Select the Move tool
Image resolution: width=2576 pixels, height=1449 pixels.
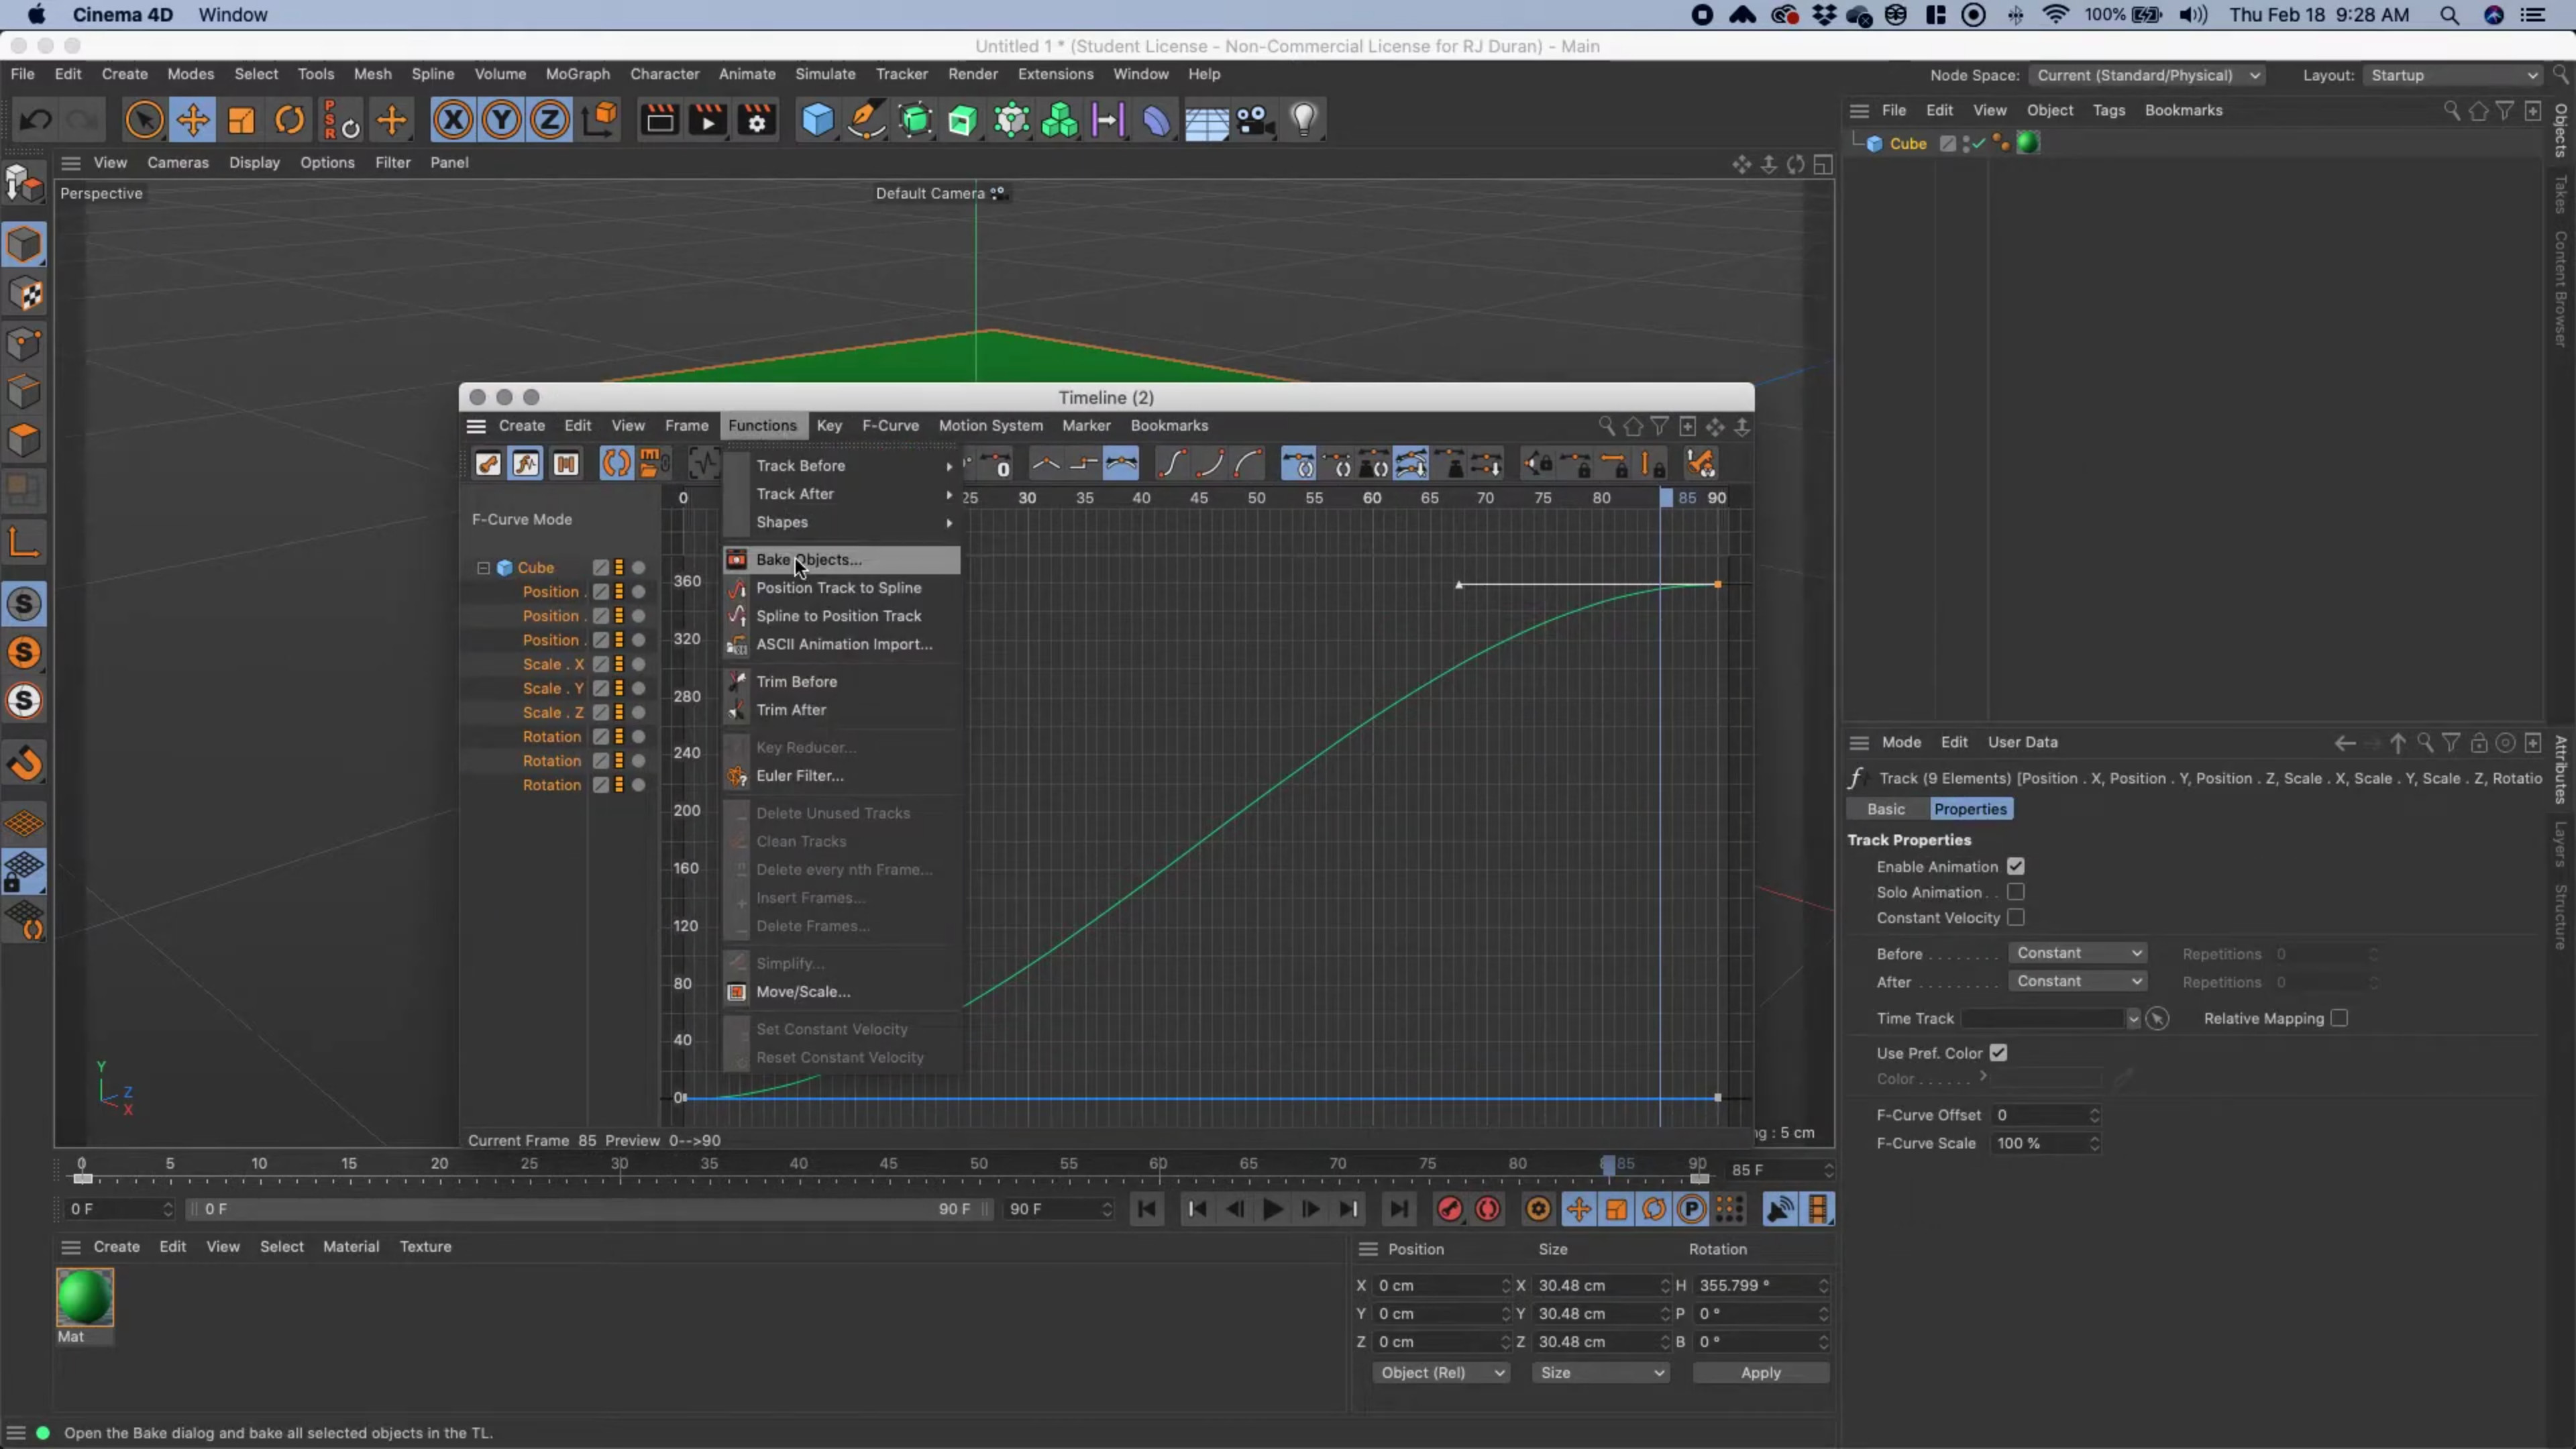click(192, 121)
